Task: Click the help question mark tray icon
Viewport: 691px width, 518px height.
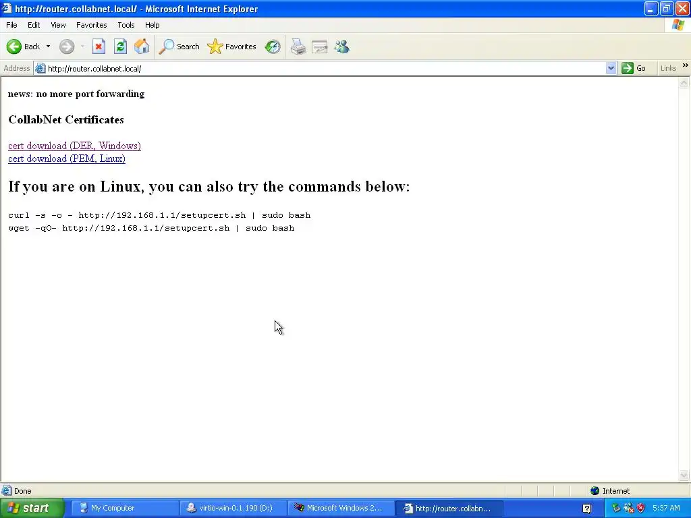Action: pyautogui.click(x=586, y=509)
